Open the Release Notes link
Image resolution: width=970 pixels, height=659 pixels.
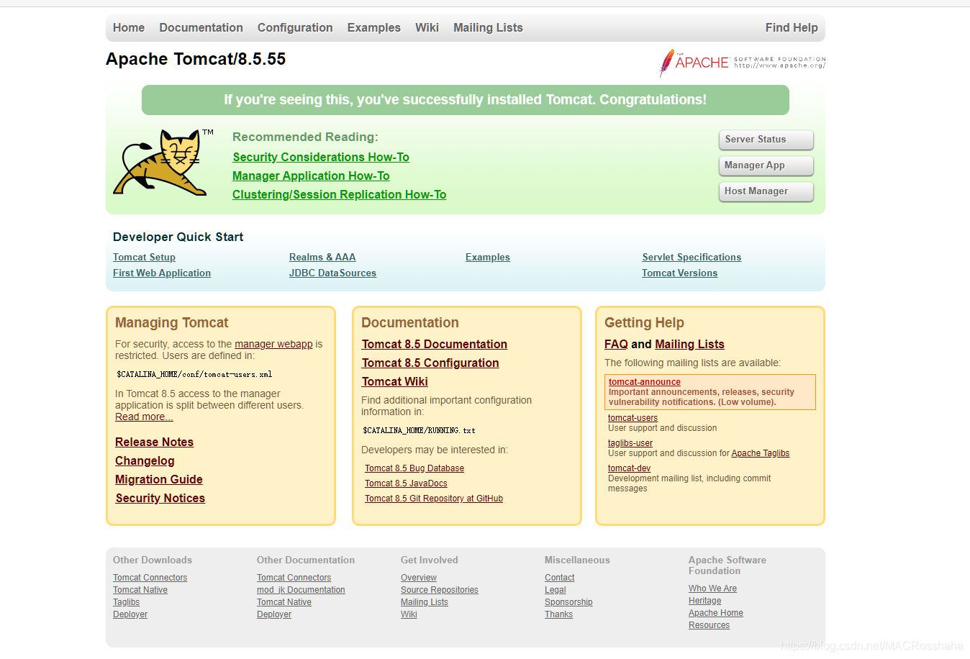154,442
